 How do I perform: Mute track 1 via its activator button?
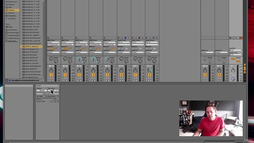51,75
